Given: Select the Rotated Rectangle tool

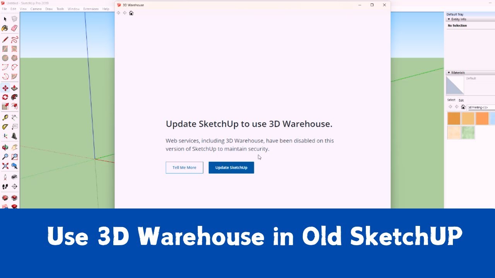Looking at the screenshot, I should click(x=14, y=49).
